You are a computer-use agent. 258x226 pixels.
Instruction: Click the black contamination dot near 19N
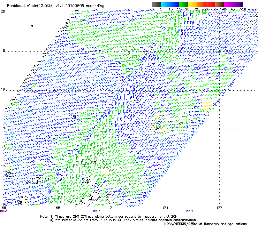tap(32, 26)
